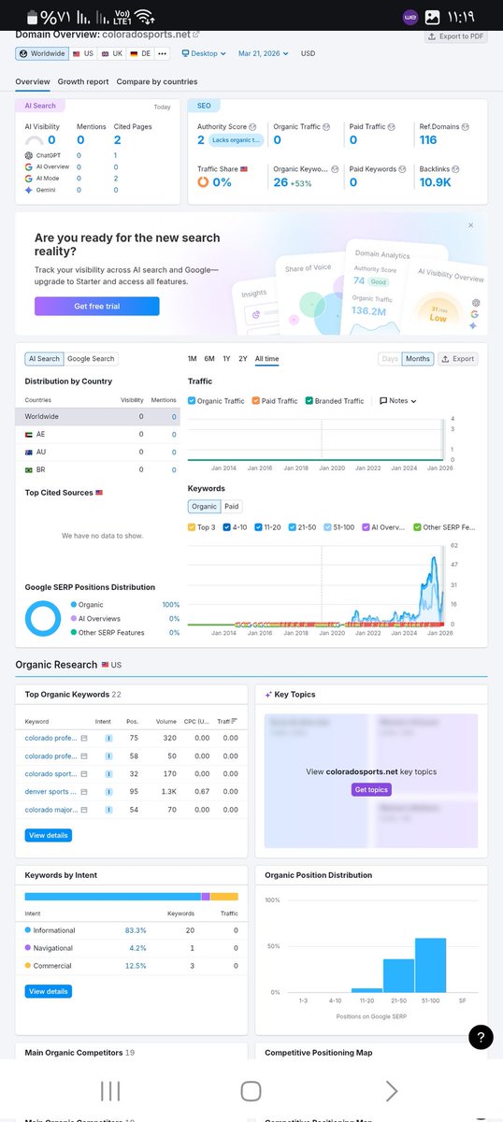Click View details under Top Organic Keywords
The image size is (503, 1122).
49,835
